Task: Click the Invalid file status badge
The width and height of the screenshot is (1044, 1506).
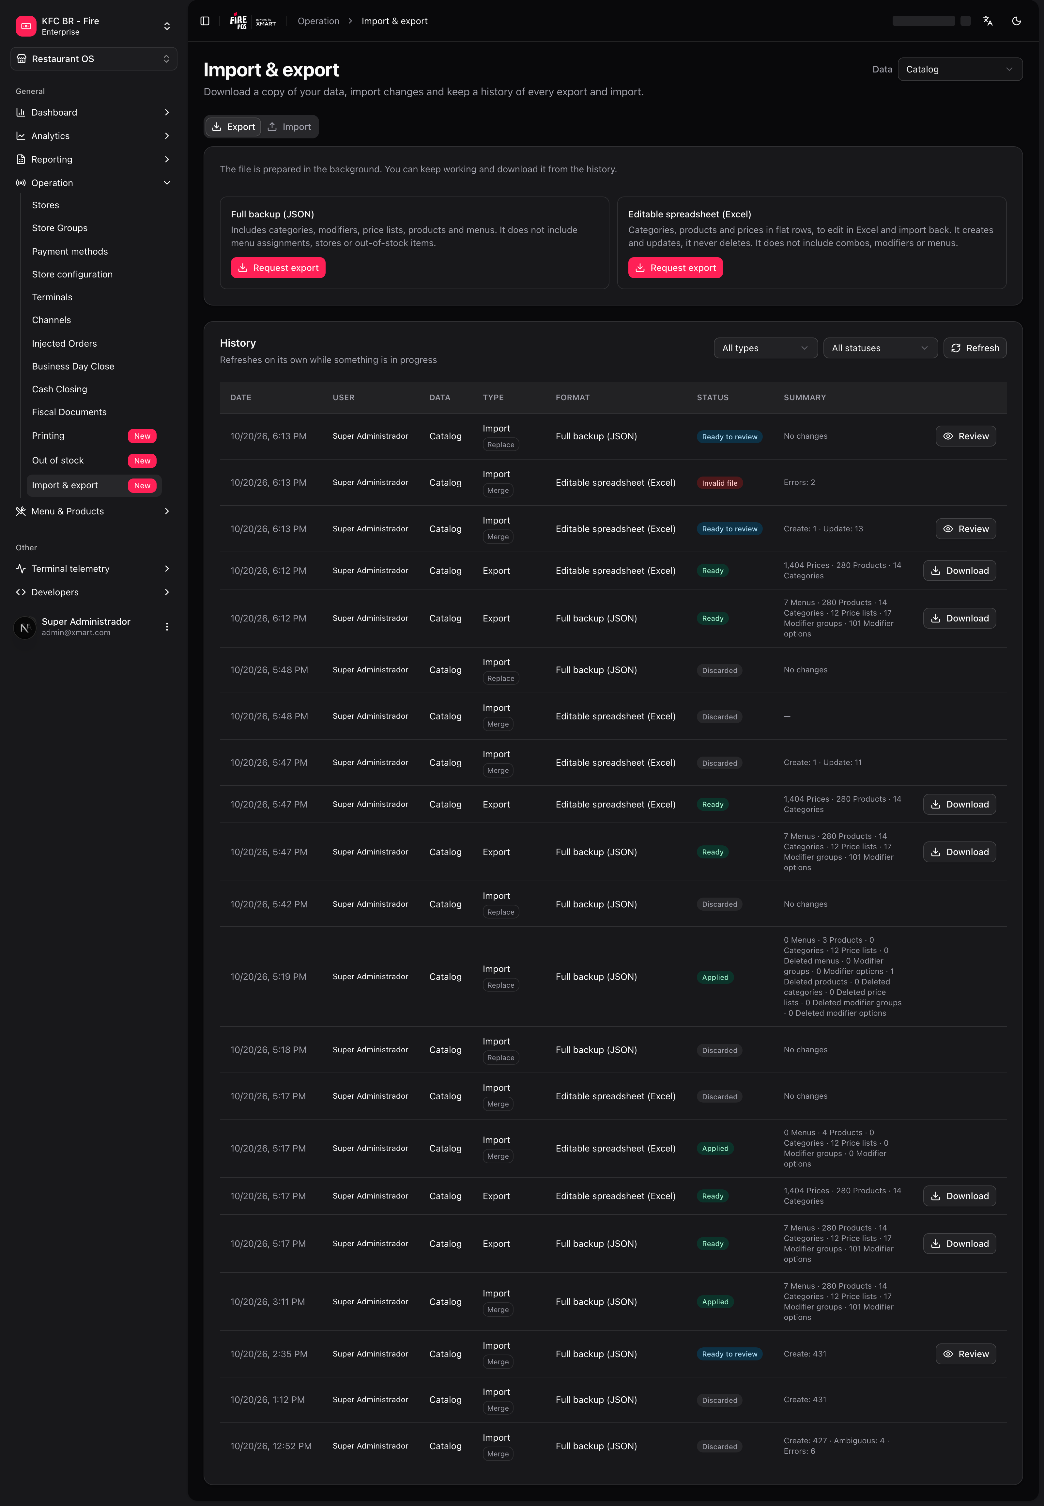Action: [720, 483]
